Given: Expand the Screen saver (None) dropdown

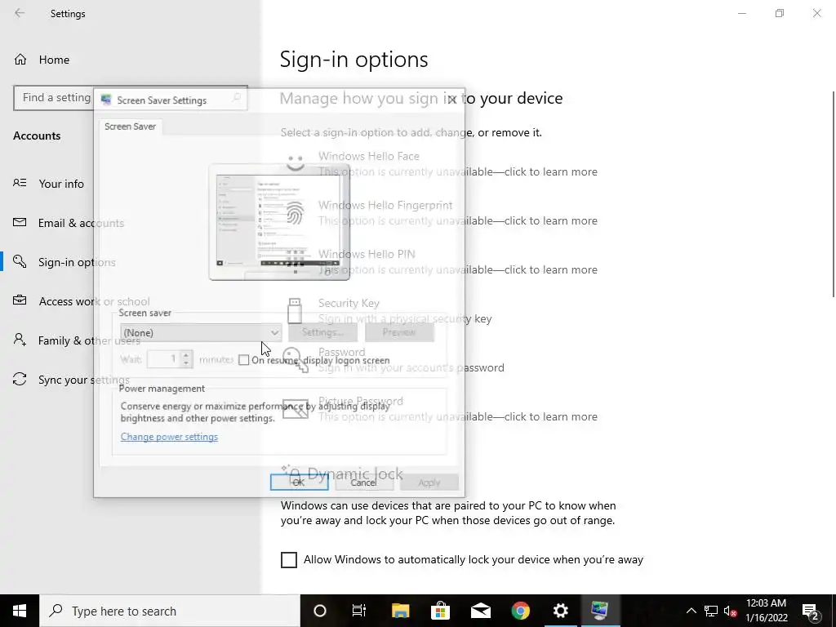Looking at the screenshot, I should 201,333.
